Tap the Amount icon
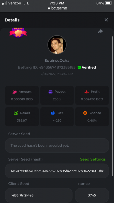Viewport: 114px width, 203px height. (x=15, y=92)
